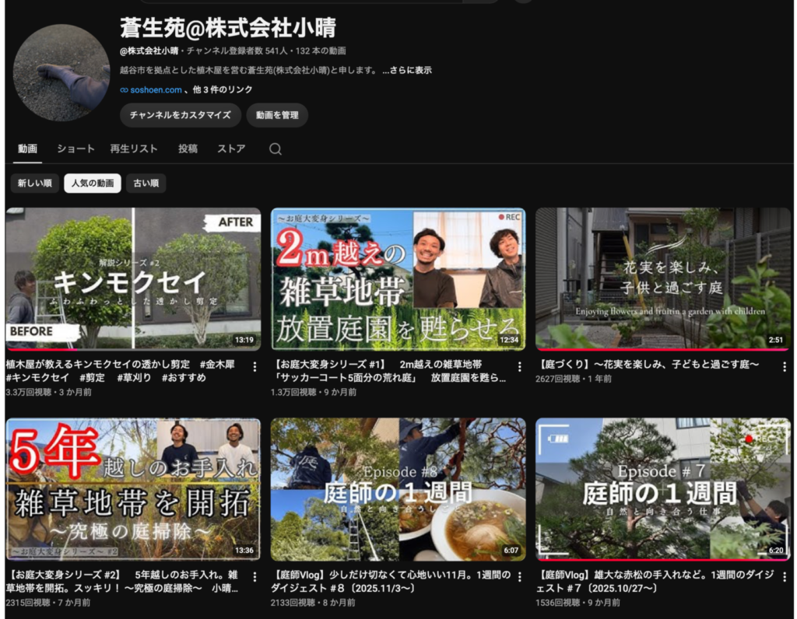Screen dimensions: 797x619
Task: Click the description starting 越谷市を拠点とした植木屋
Action: tap(248, 71)
